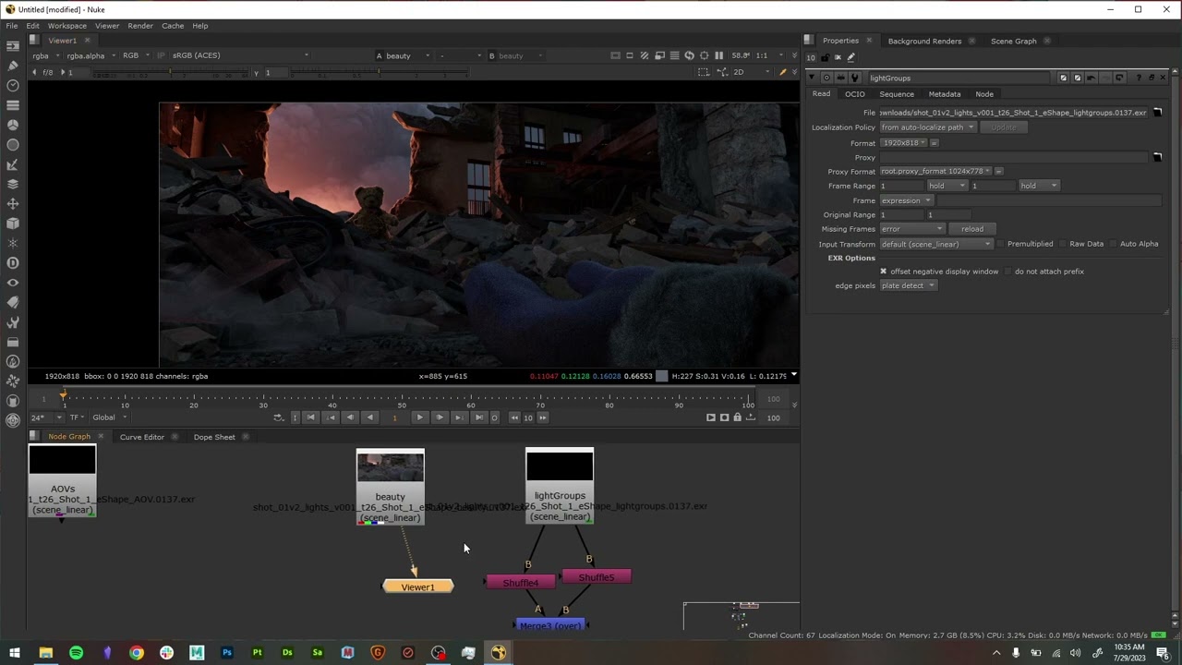Open the Background Renders tab
Image resolution: width=1182 pixels, height=665 pixels.
click(924, 41)
